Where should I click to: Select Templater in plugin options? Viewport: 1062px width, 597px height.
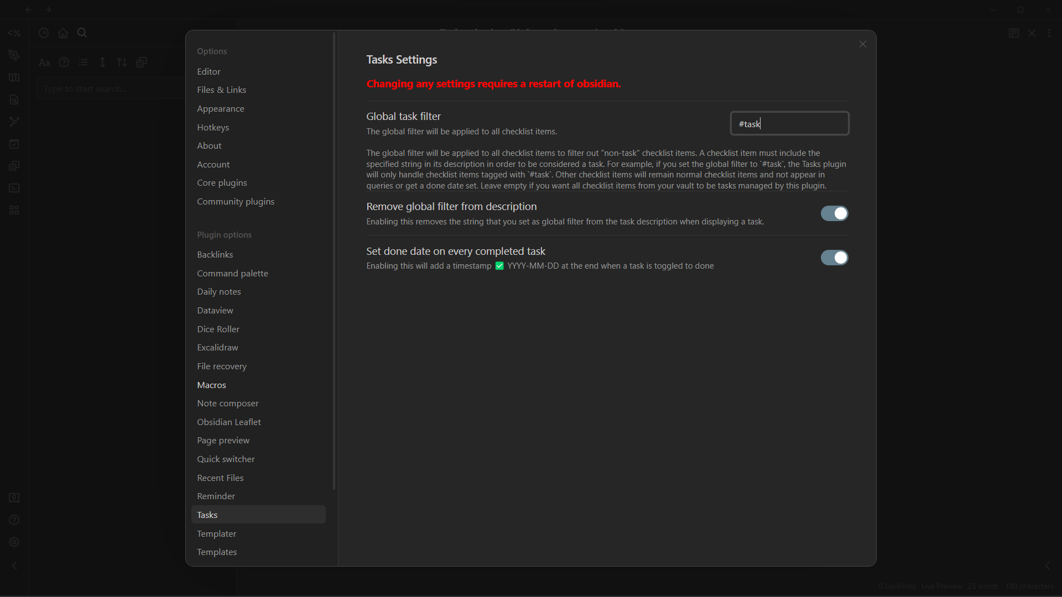pyautogui.click(x=216, y=533)
